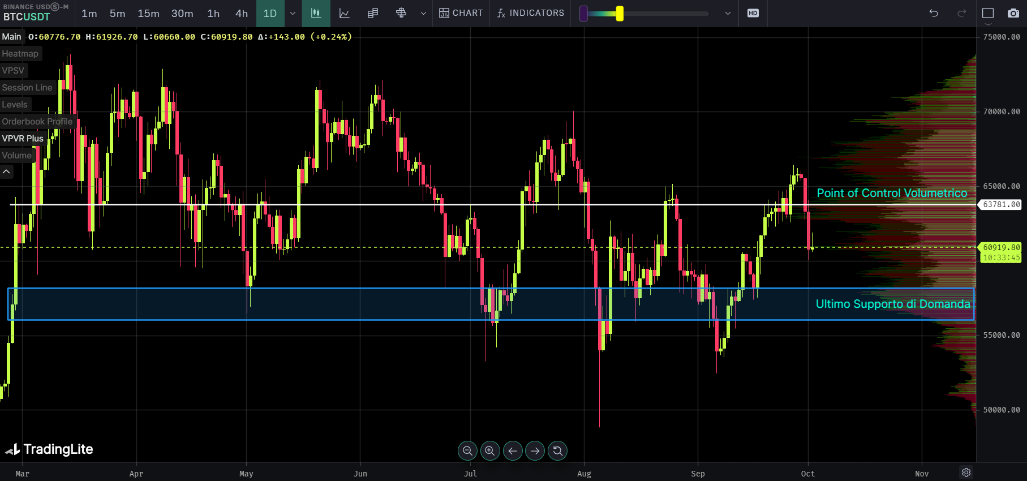
Task: Expand the timeframe dropdown arrow
Action: [x=293, y=13]
